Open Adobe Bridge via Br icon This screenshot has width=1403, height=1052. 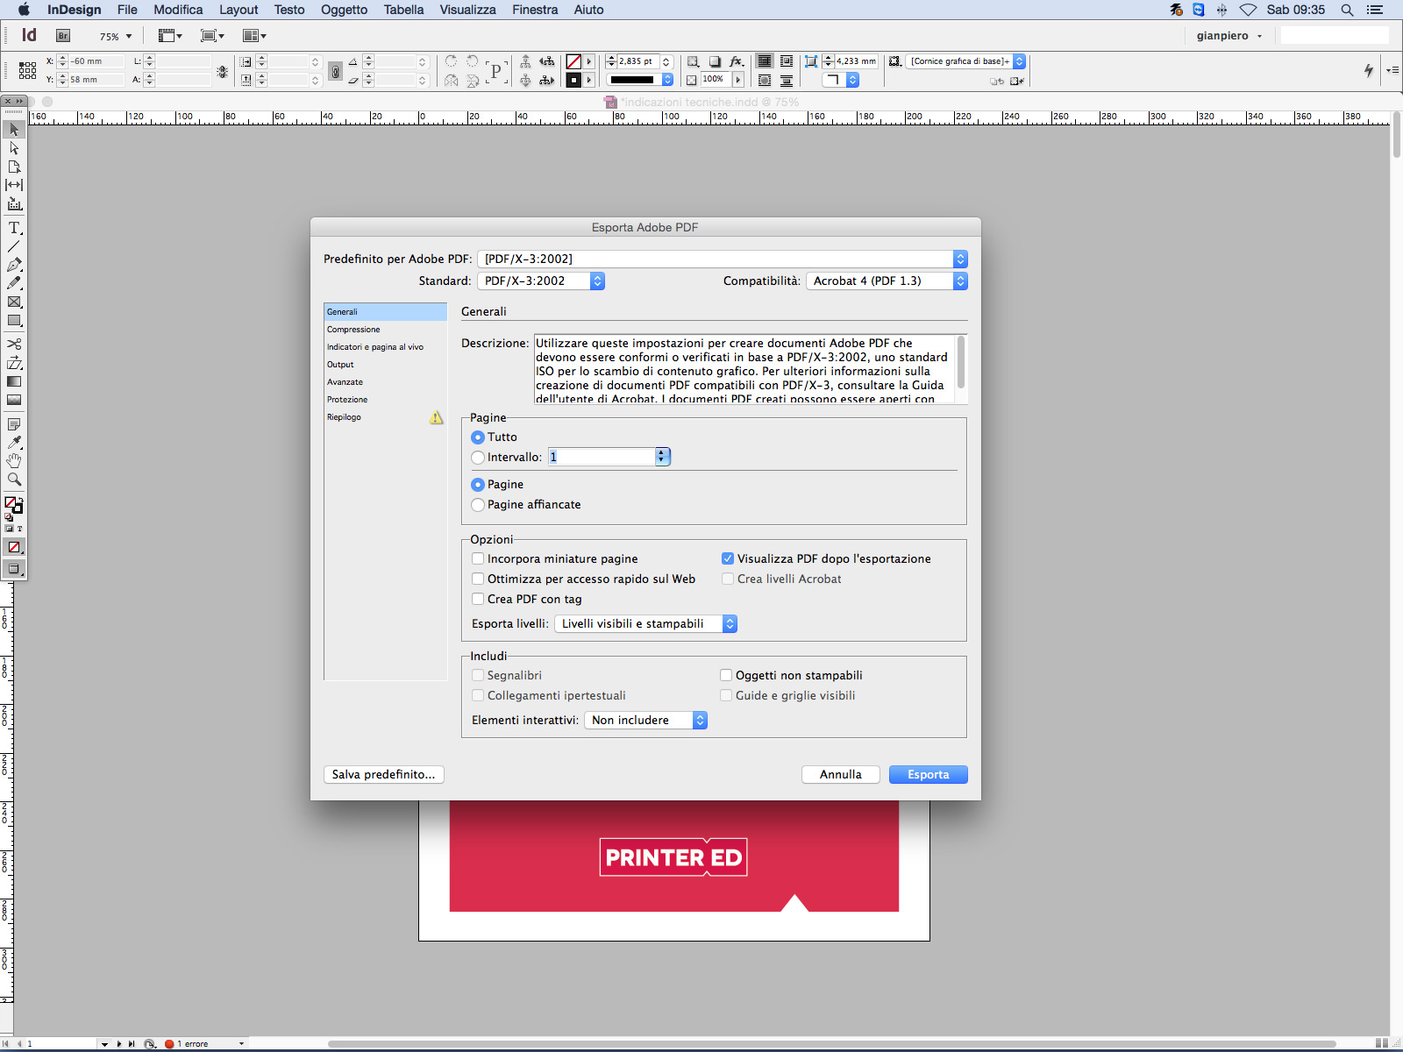63,36
